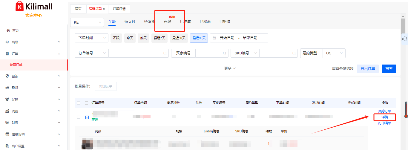
Task: Collapse the first order row details
Action: (87, 117)
